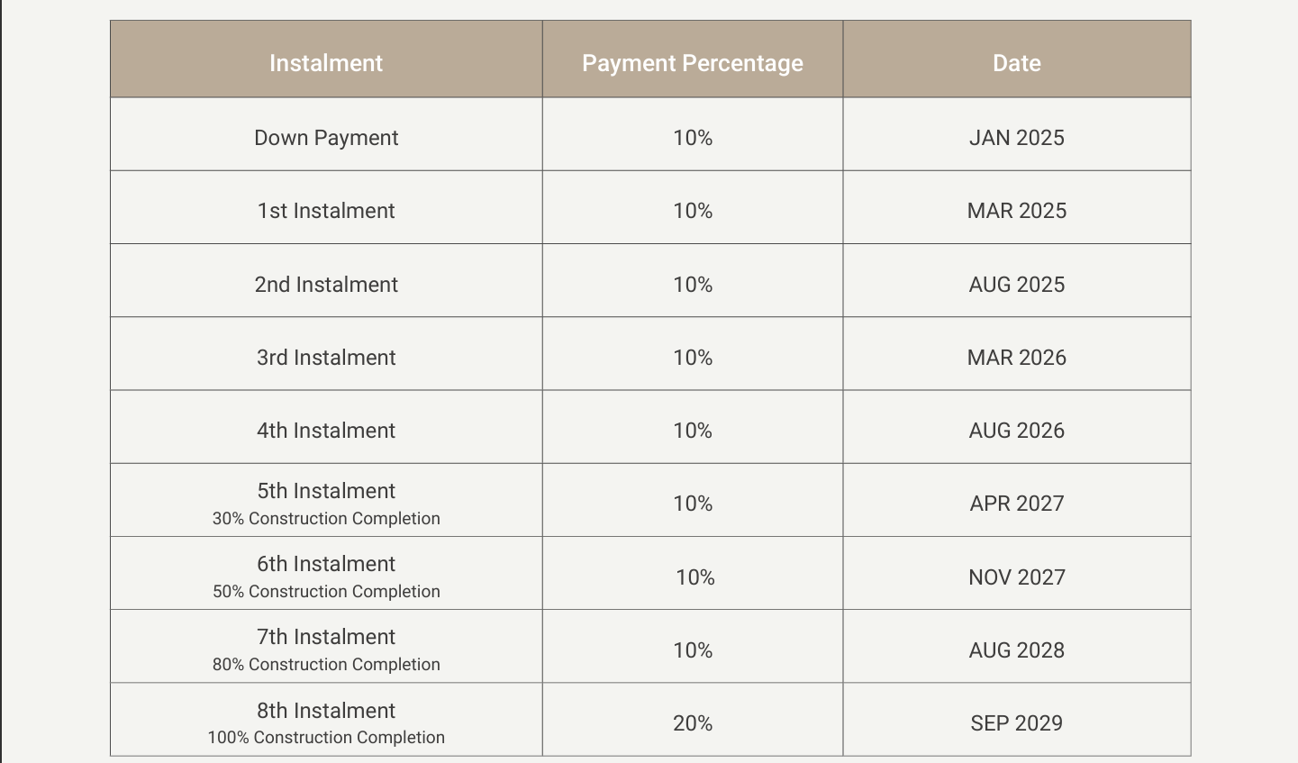Select the Down Payment cell

pos(326,138)
